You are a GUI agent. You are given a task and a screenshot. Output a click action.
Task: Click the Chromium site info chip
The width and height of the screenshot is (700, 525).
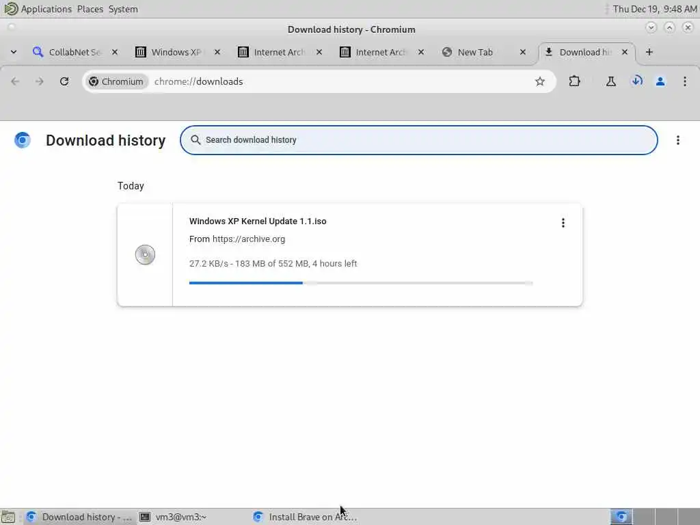tap(116, 81)
